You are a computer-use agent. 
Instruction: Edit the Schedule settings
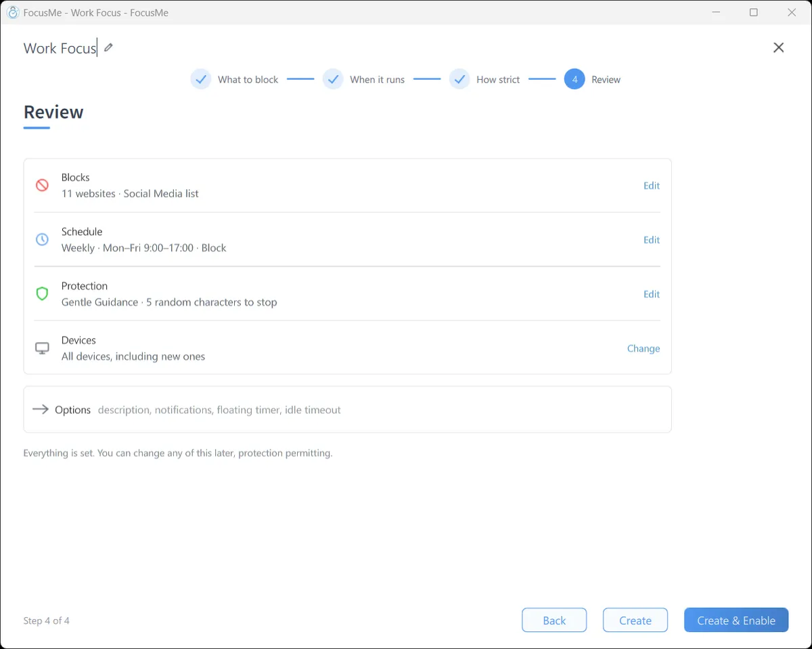coord(652,240)
